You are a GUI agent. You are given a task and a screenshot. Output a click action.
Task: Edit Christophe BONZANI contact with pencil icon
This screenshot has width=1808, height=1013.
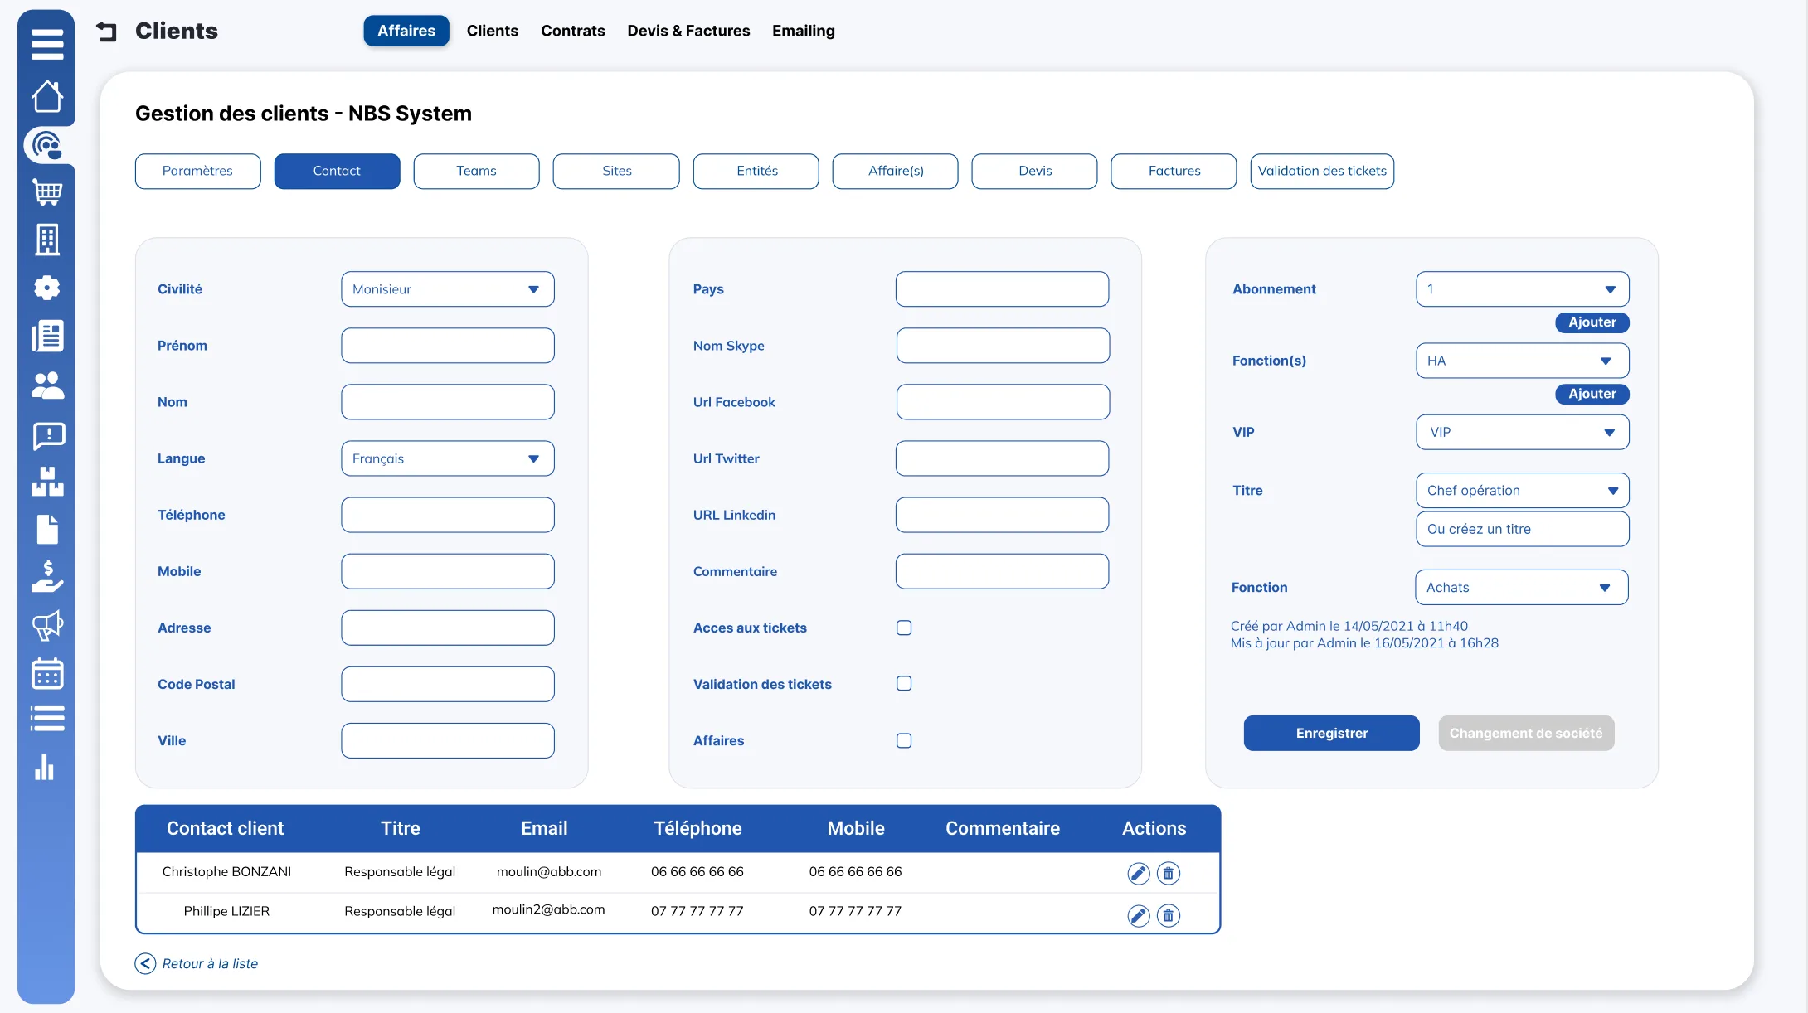point(1139,873)
